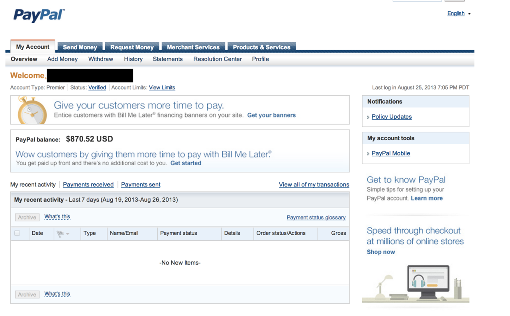Open the Products & Services tab
This screenshot has width=510, height=316.
click(261, 47)
